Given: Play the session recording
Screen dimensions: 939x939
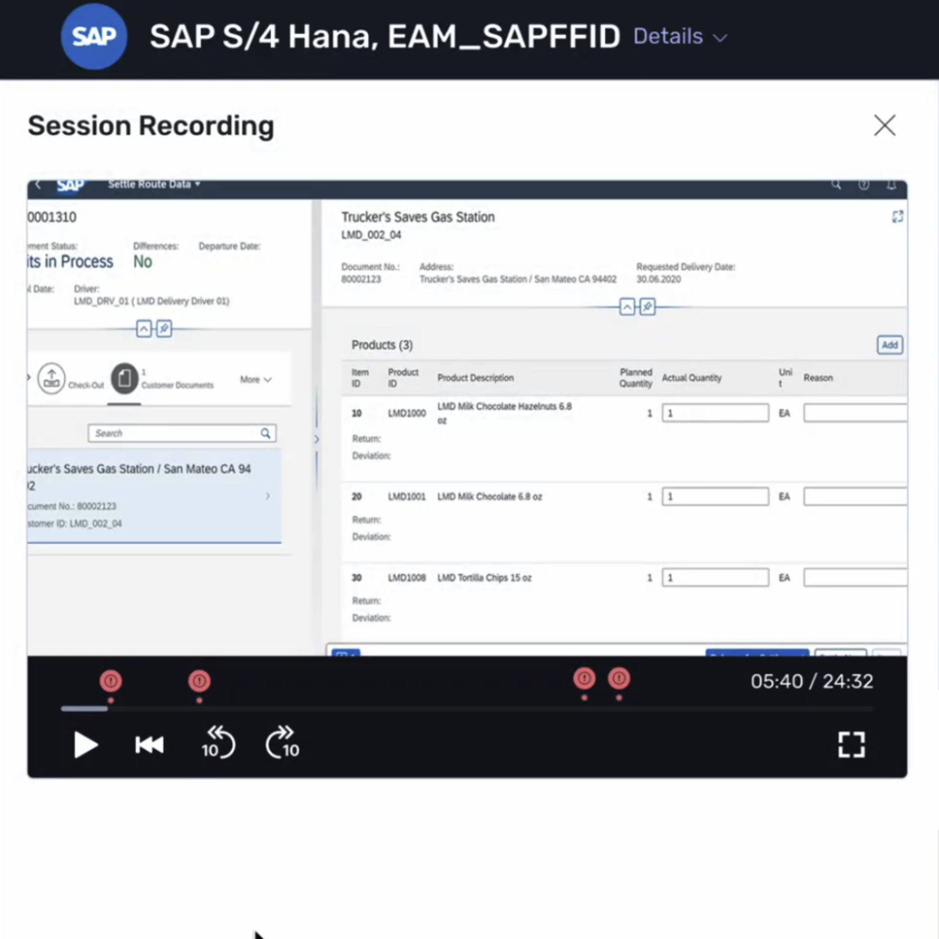Looking at the screenshot, I should click(85, 744).
